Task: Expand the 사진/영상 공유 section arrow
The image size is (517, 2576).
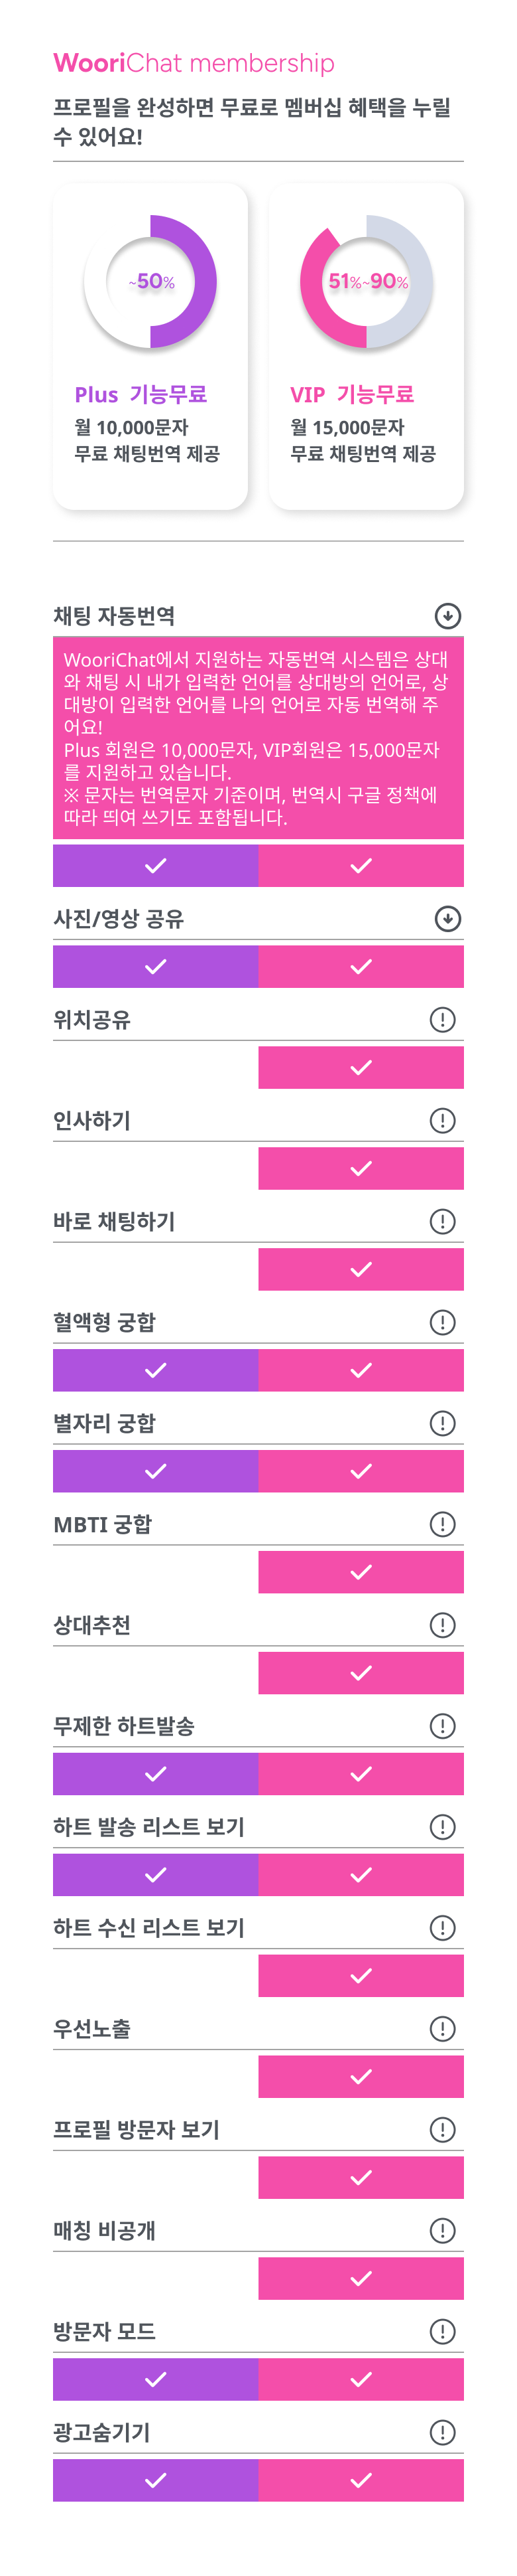Action: click(x=448, y=919)
